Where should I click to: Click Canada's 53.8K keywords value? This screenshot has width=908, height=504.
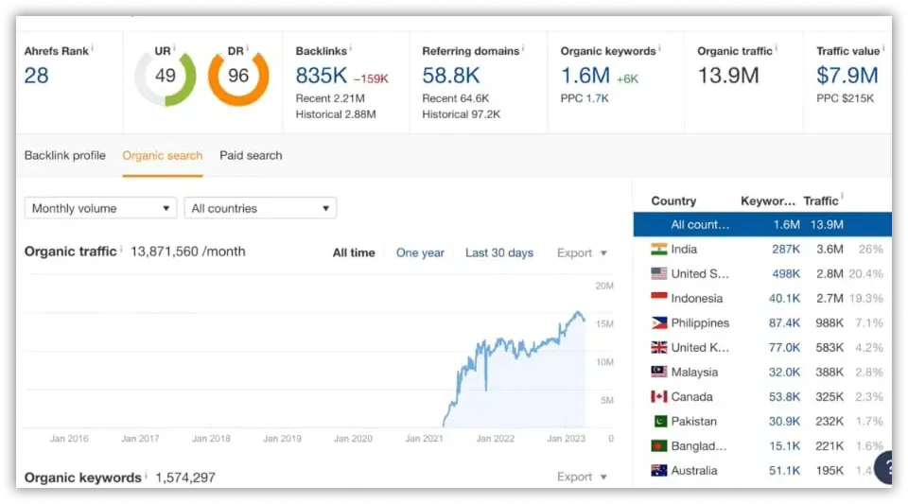click(784, 396)
